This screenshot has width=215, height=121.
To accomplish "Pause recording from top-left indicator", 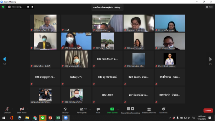I will pyautogui.click(x=28, y=7).
